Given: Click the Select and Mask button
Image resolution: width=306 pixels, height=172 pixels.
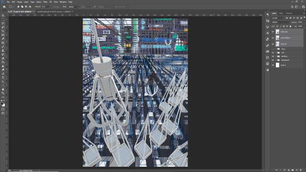Looking at the screenshot, I should pyautogui.click(x=120, y=7).
